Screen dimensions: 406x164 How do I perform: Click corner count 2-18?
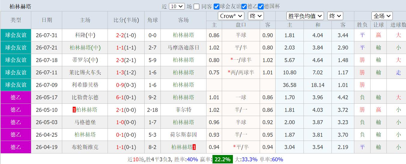[x=152, y=110]
